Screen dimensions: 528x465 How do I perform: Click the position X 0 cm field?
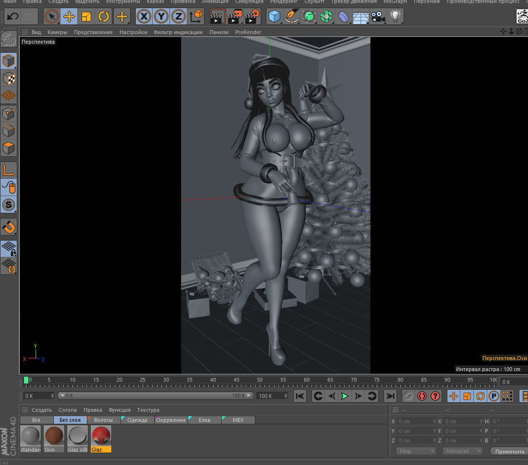[417, 421]
